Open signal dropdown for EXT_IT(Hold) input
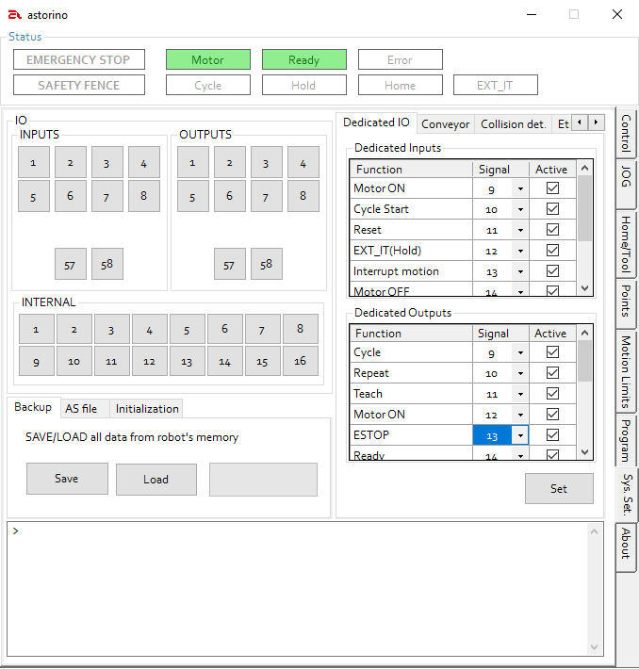639x669 pixels. pyautogui.click(x=520, y=251)
